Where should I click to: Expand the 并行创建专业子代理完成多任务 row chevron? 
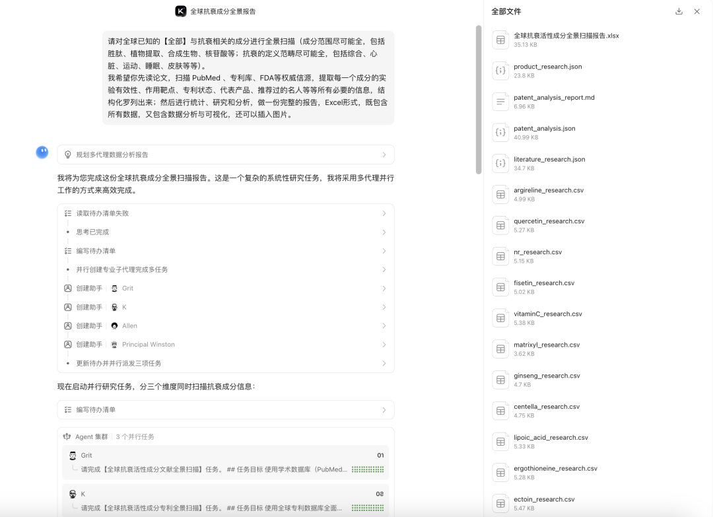384,269
